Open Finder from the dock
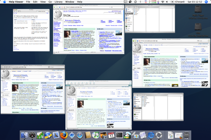211x140 pixels. coord(24,135)
